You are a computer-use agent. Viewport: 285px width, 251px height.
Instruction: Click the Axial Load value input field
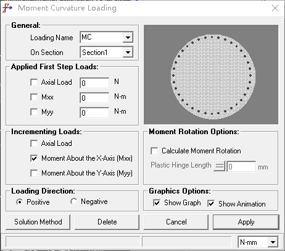[94, 83]
